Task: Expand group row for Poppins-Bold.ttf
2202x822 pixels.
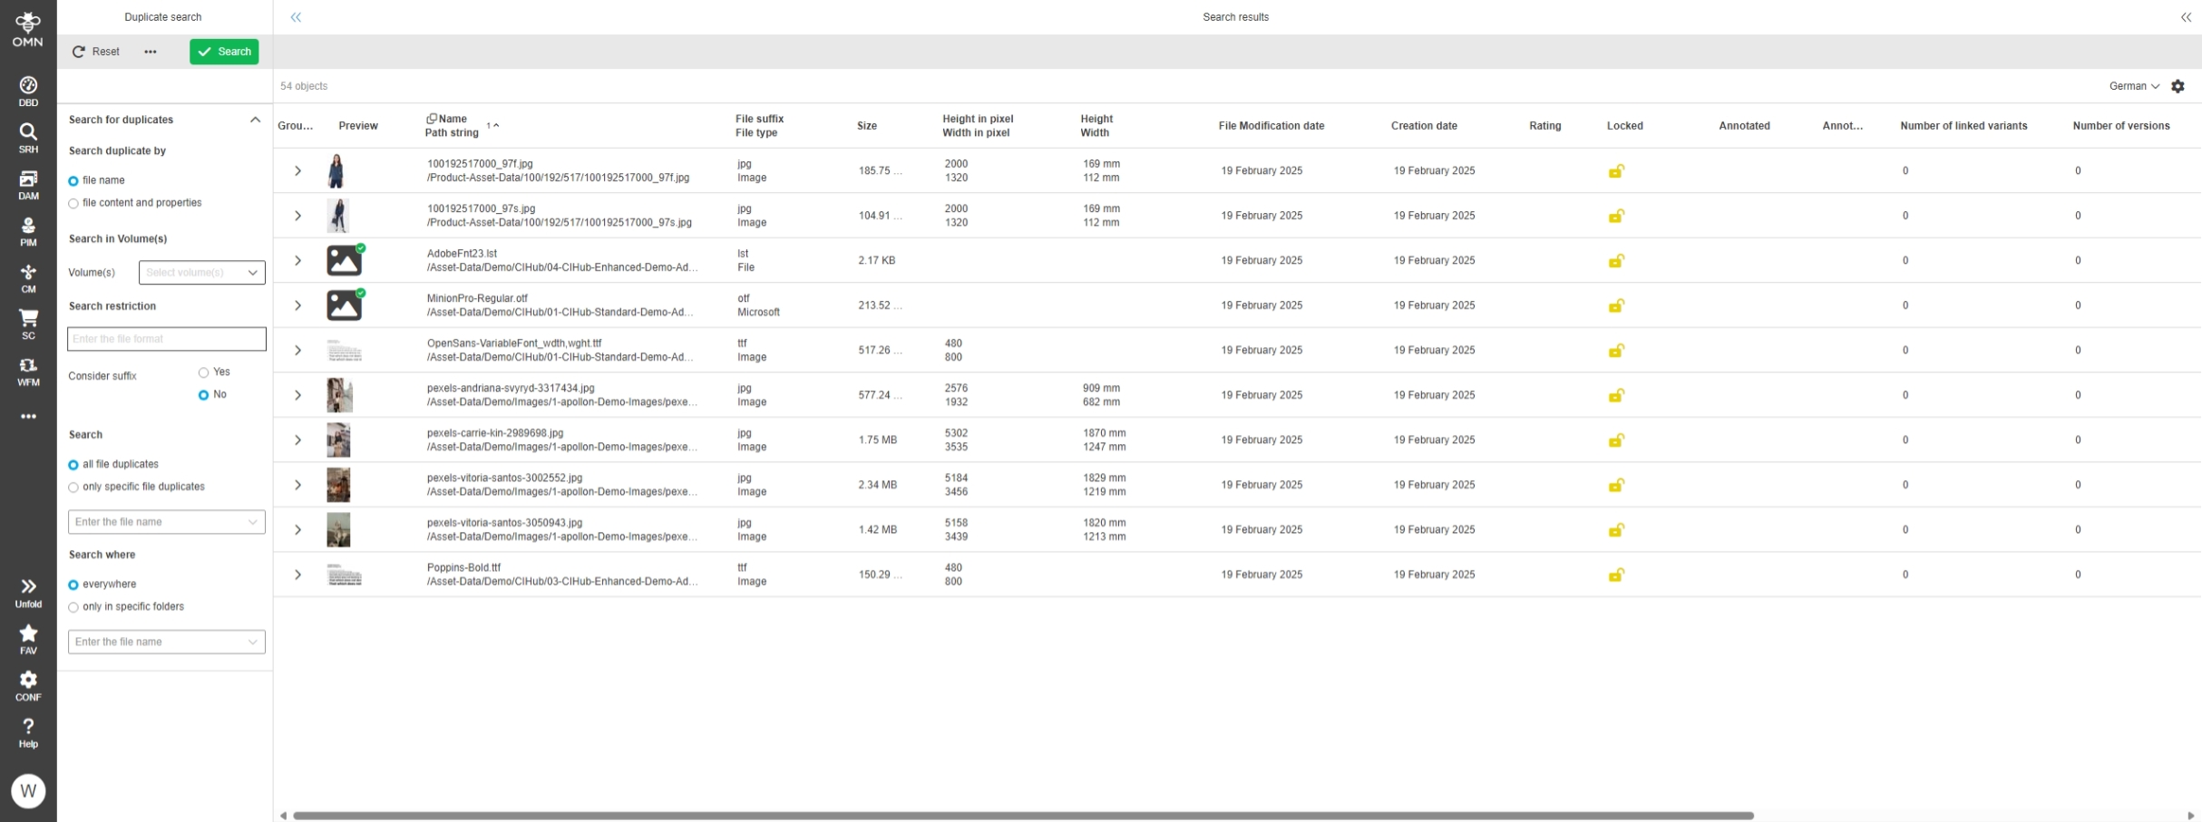Action: pos(297,575)
